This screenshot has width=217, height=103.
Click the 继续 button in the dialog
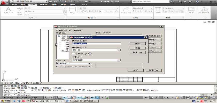(137, 44)
